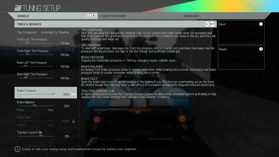279x157 pixels.
Task: Click the cross icon on Save
Action: click(261, 24)
